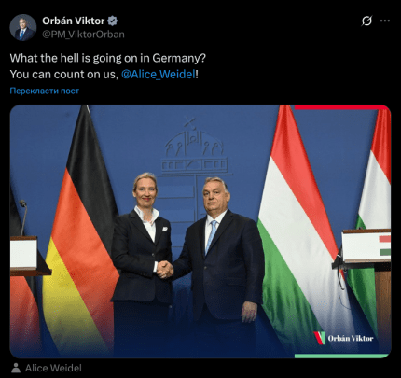Click the blue verified badge
The width and height of the screenshot is (401, 378).
[113, 21]
